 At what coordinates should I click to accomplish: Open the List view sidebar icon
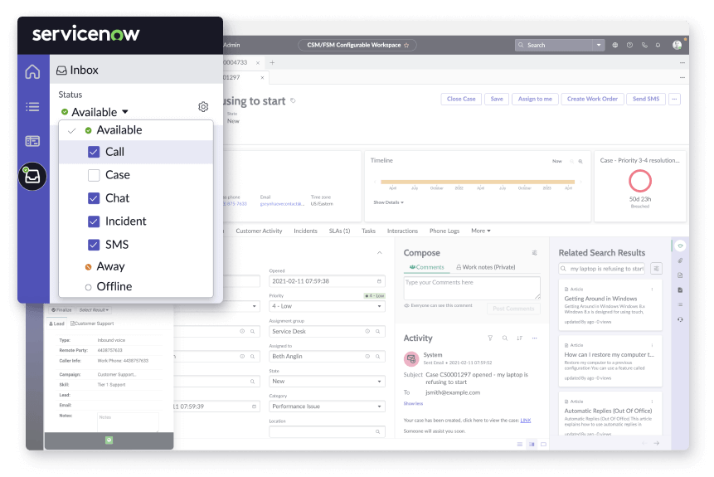pos(32,107)
